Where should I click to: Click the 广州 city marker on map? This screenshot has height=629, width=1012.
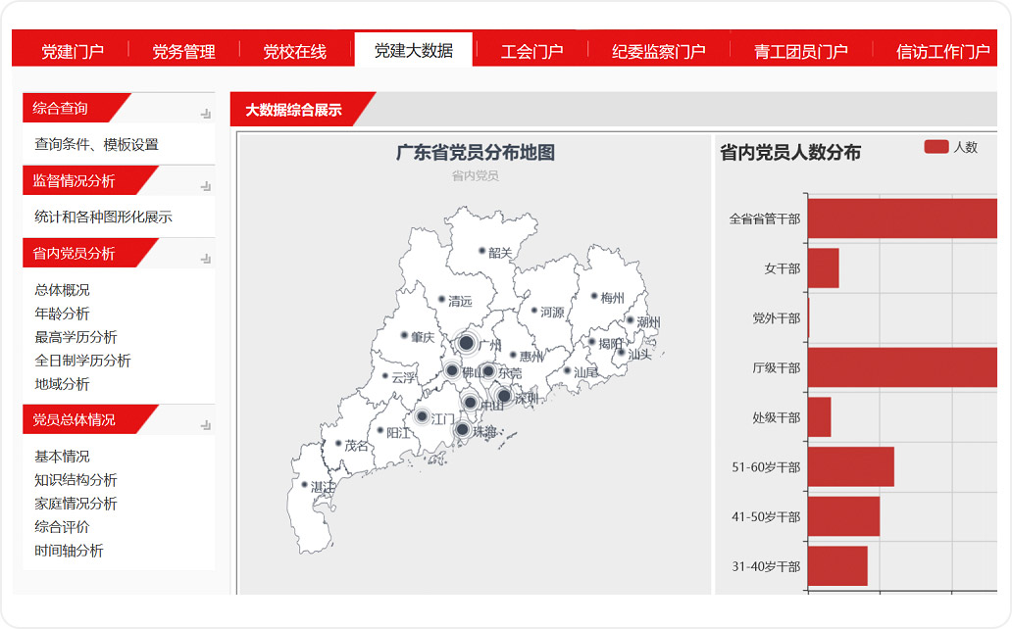(467, 343)
